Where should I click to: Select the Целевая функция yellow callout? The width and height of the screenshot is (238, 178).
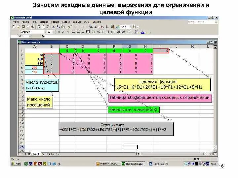(162, 85)
